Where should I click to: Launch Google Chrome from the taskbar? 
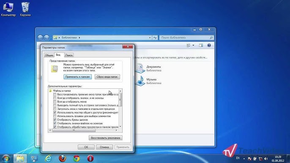tap(77, 158)
